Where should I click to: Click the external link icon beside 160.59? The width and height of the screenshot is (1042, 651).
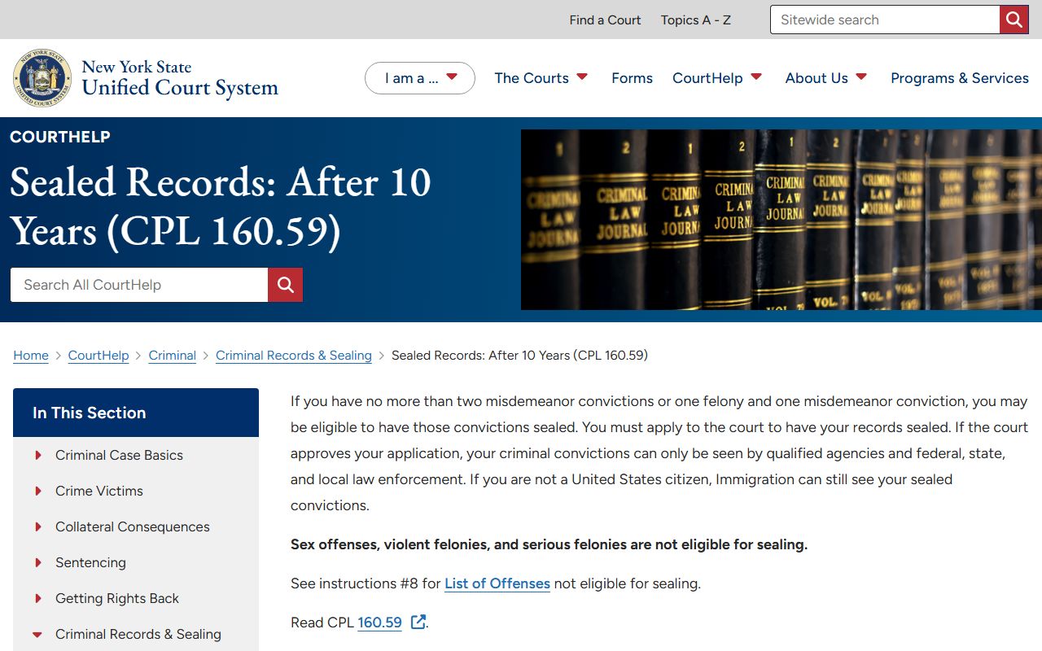click(418, 623)
